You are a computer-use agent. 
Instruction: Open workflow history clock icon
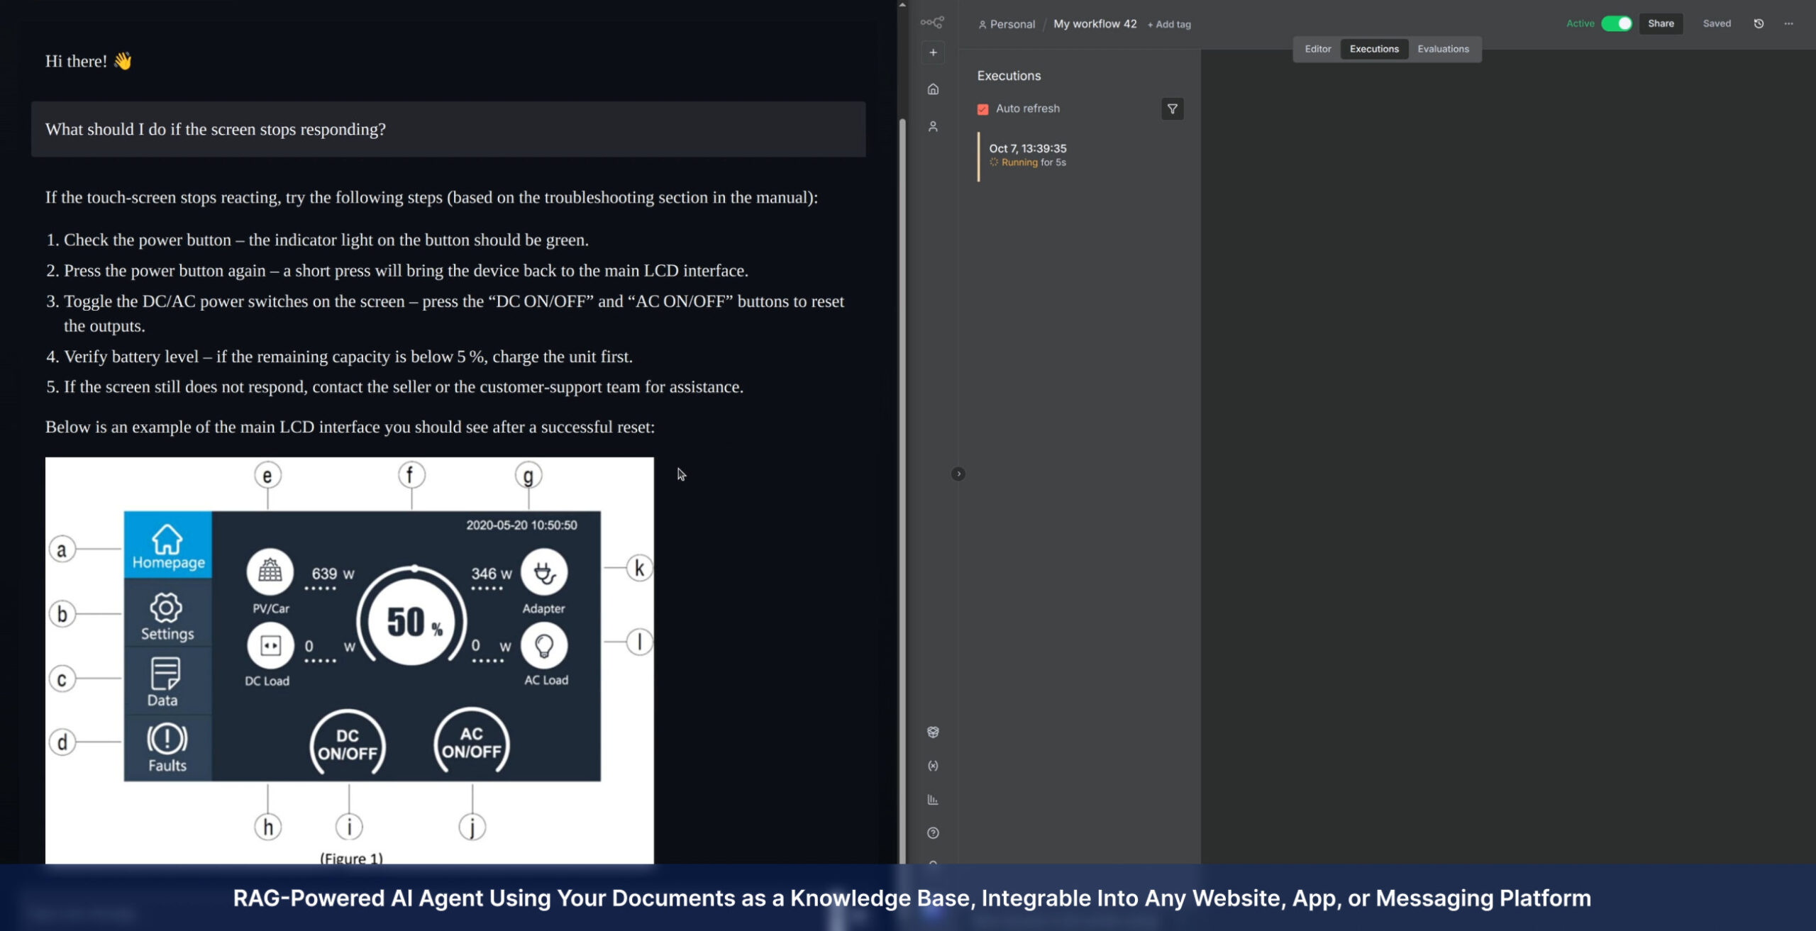point(1759,23)
